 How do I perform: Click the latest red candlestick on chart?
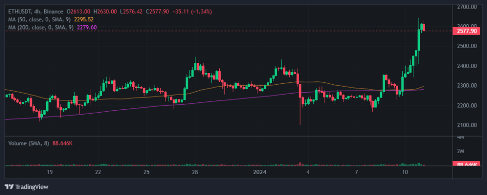(423, 28)
